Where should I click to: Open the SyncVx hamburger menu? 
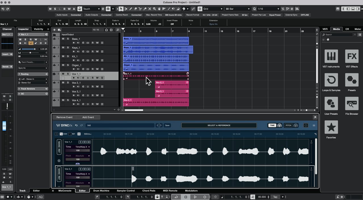tap(314, 125)
